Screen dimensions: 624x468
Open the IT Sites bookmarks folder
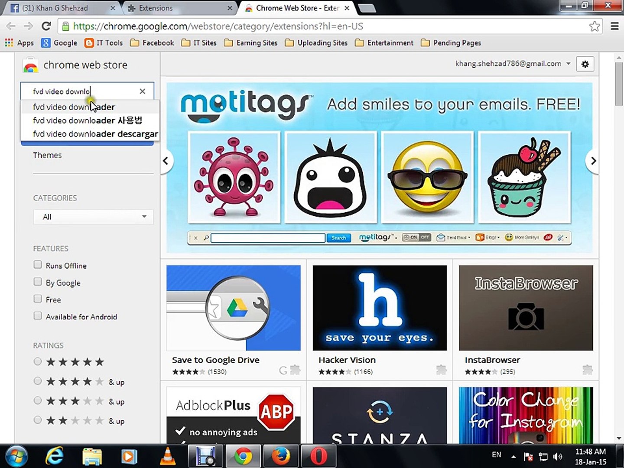pos(199,43)
